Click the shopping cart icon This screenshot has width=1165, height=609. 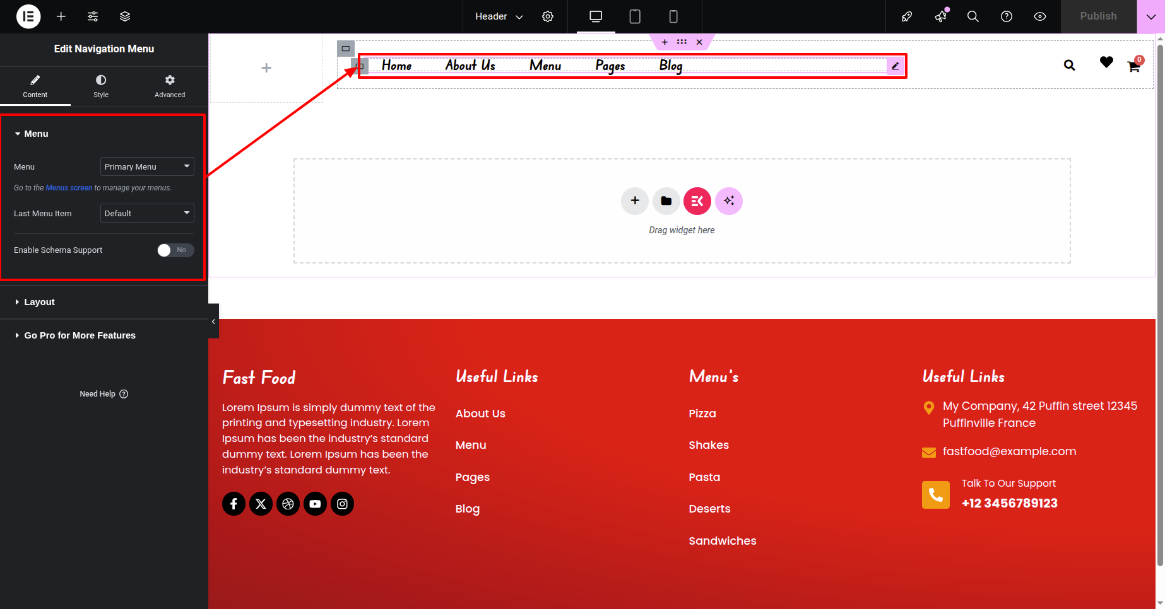click(1134, 66)
